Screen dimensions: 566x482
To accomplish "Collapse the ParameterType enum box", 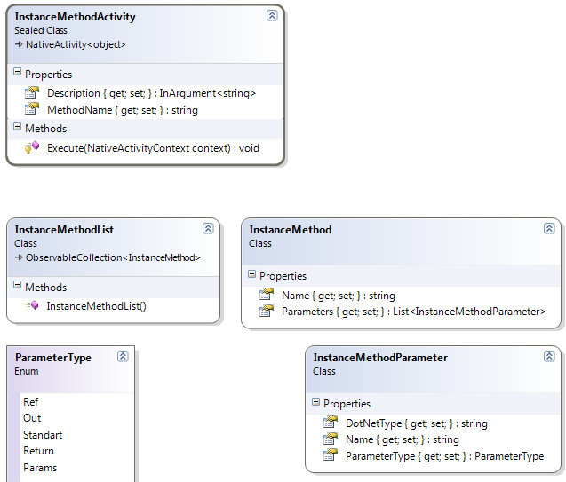I will pyautogui.click(x=123, y=357).
